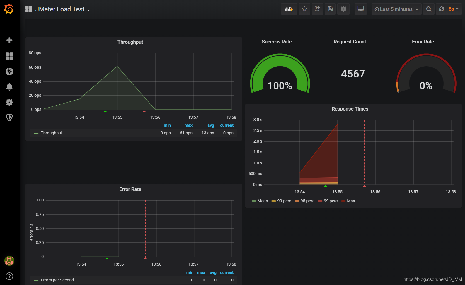Open the Create plus menu in sidebar
Screen dimensions: 465x285
(x=9, y=40)
